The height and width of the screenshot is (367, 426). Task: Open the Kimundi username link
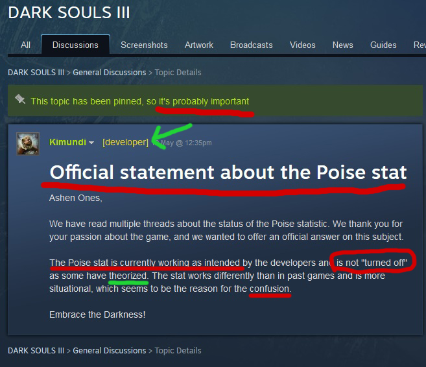click(x=67, y=142)
